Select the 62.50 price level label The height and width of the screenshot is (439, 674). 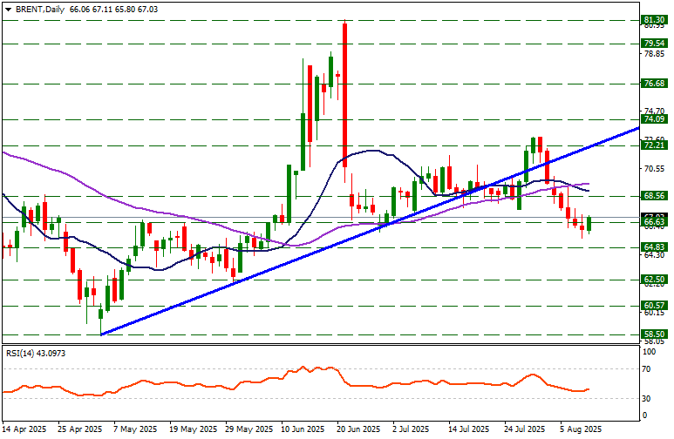coord(654,280)
